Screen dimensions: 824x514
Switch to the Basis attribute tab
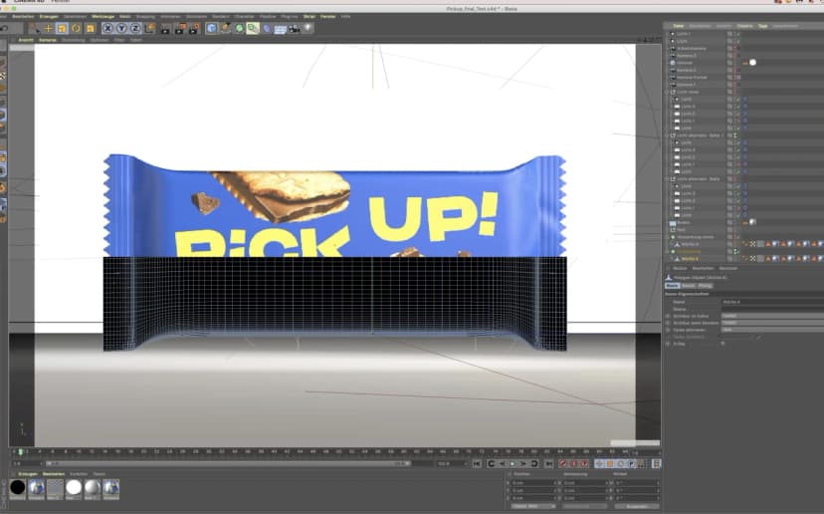click(672, 285)
